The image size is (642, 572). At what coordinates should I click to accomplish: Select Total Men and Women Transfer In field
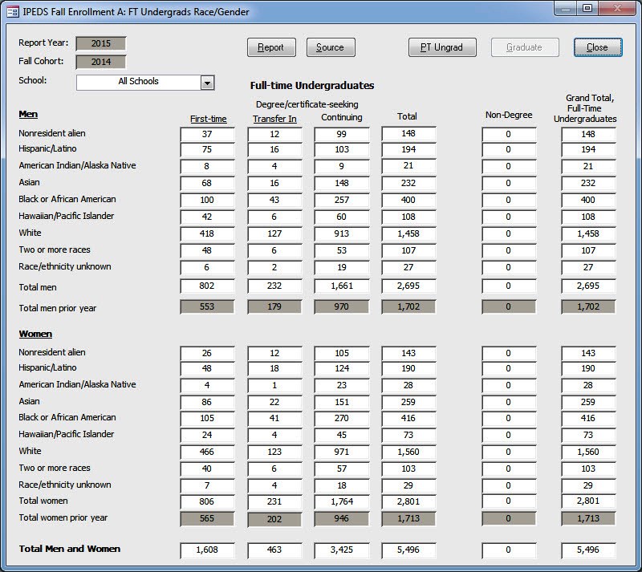pyautogui.click(x=274, y=550)
